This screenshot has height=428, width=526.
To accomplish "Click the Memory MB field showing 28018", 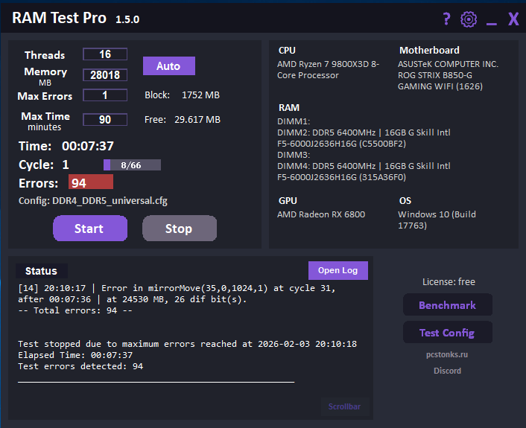I will click(x=105, y=74).
